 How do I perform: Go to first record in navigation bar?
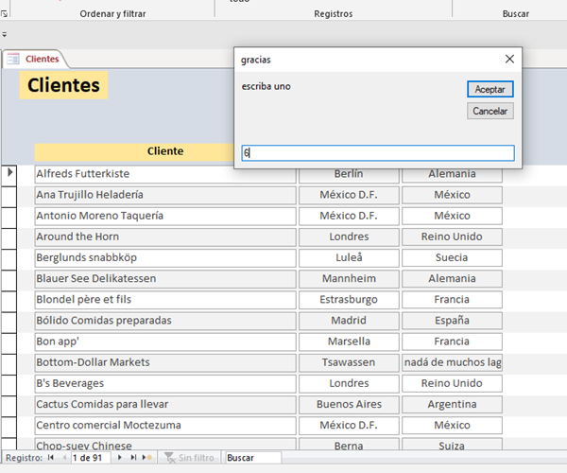[51, 458]
